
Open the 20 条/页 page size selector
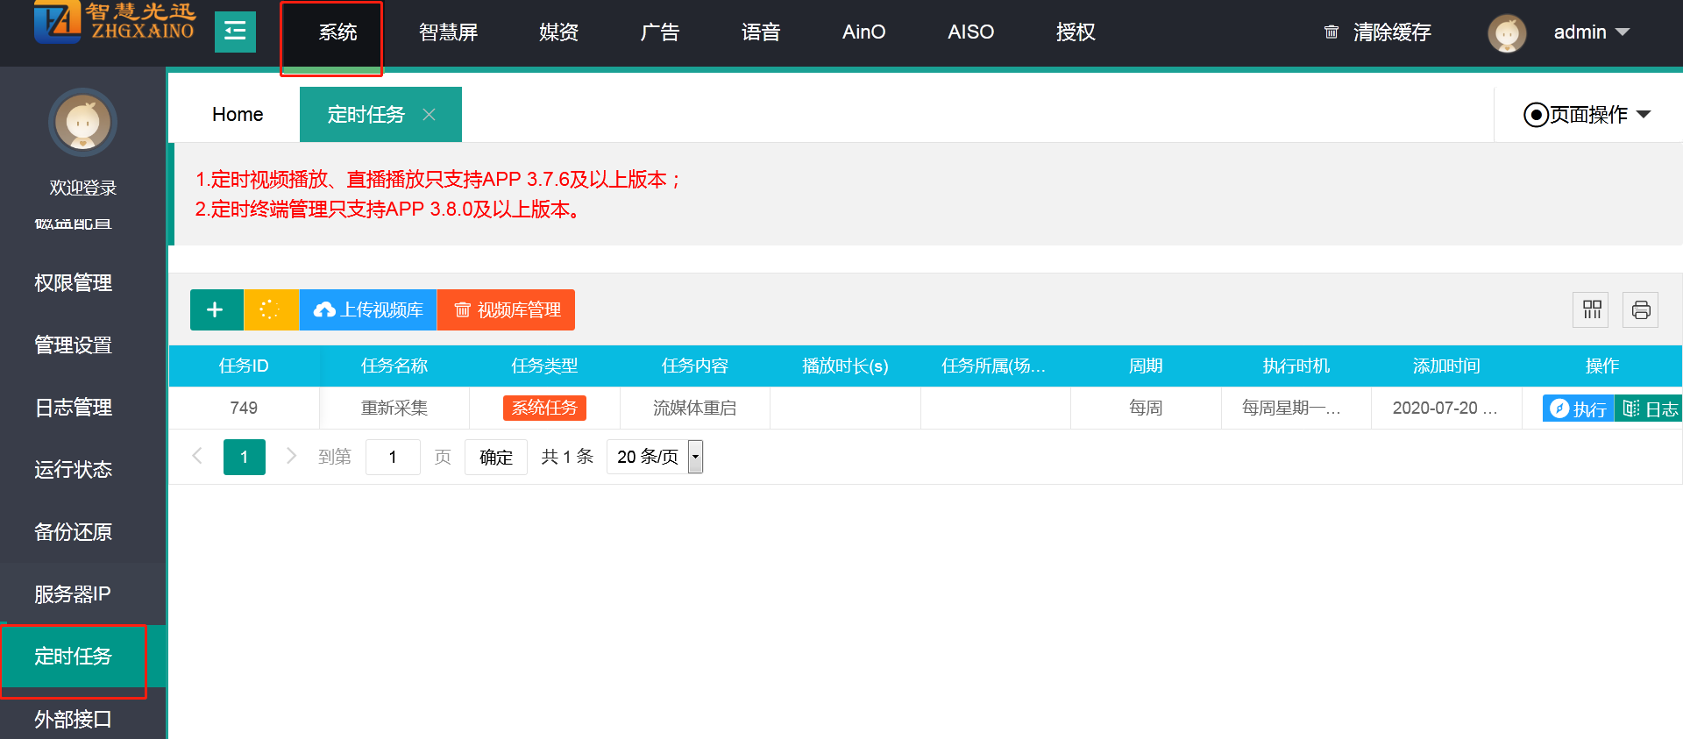[x=655, y=457]
